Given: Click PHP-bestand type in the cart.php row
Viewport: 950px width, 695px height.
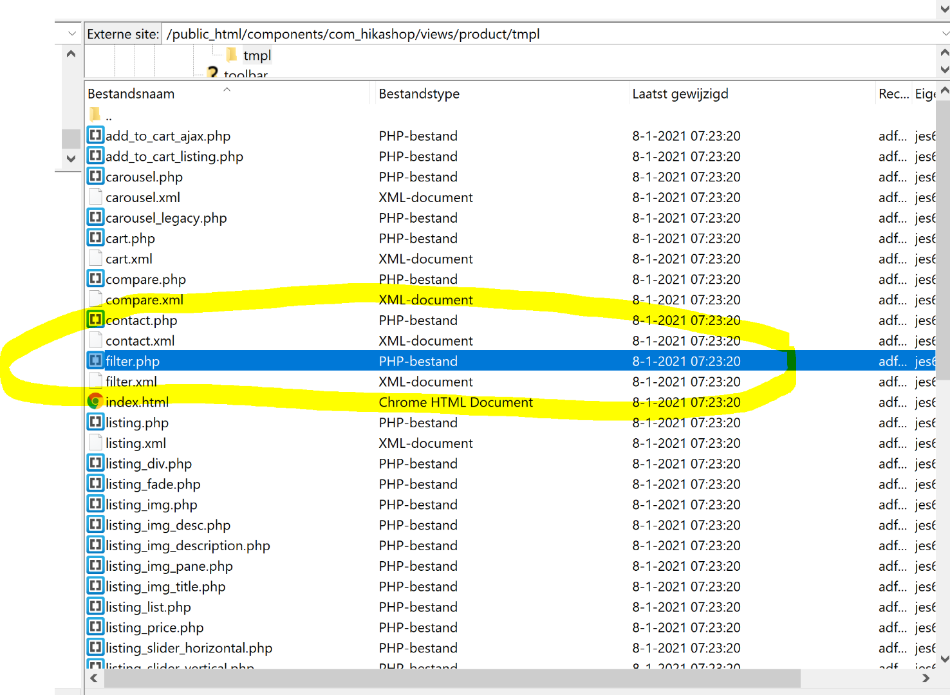Looking at the screenshot, I should pos(418,239).
